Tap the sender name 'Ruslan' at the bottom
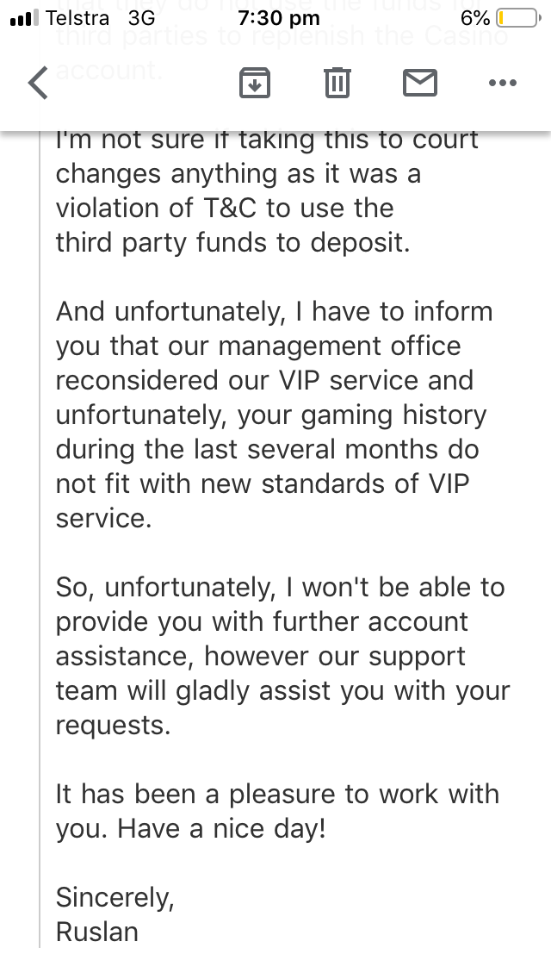Image resolution: width=551 pixels, height=979 pixels. pos(96,932)
